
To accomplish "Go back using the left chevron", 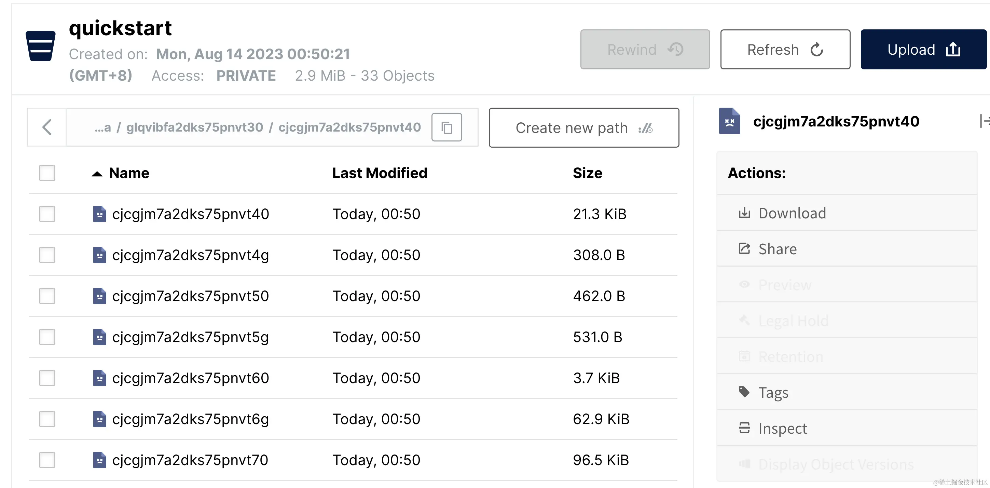I will coord(47,127).
